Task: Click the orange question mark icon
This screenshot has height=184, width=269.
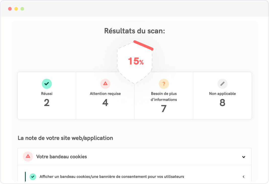Action: coord(164,84)
